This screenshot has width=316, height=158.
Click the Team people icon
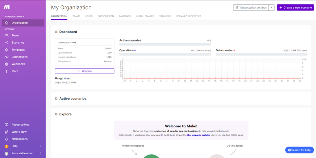pos(6,35)
